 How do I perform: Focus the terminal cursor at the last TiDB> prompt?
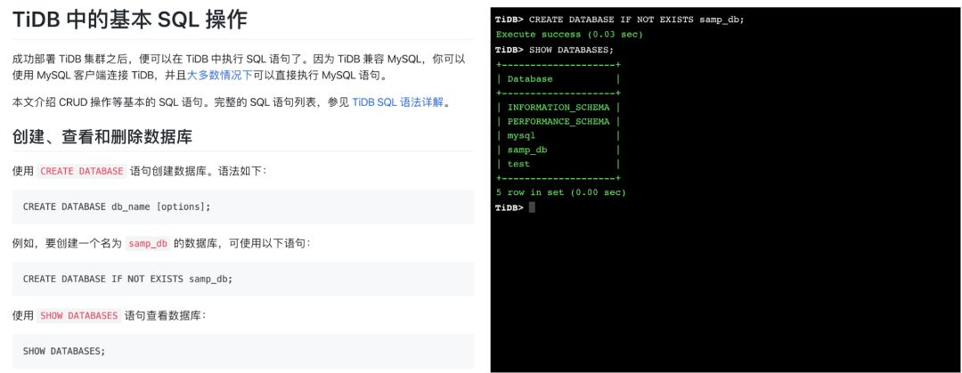(532, 207)
